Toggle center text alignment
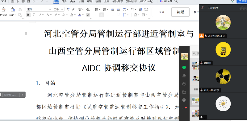The width and height of the screenshot is (247, 121). pos(102,15)
